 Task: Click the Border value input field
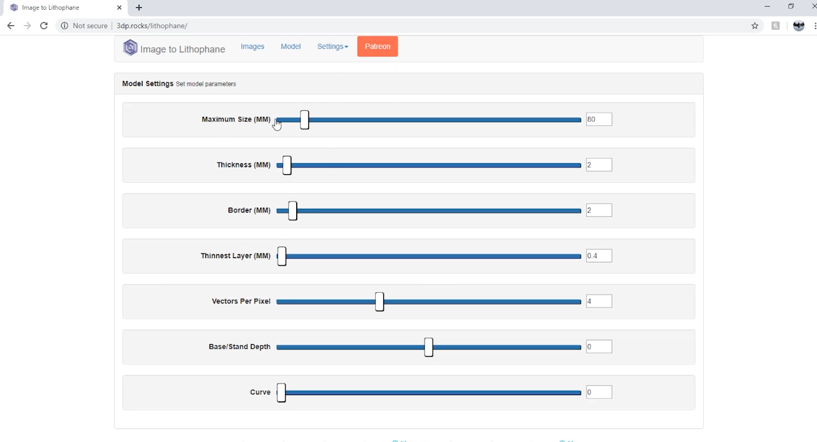coord(599,210)
